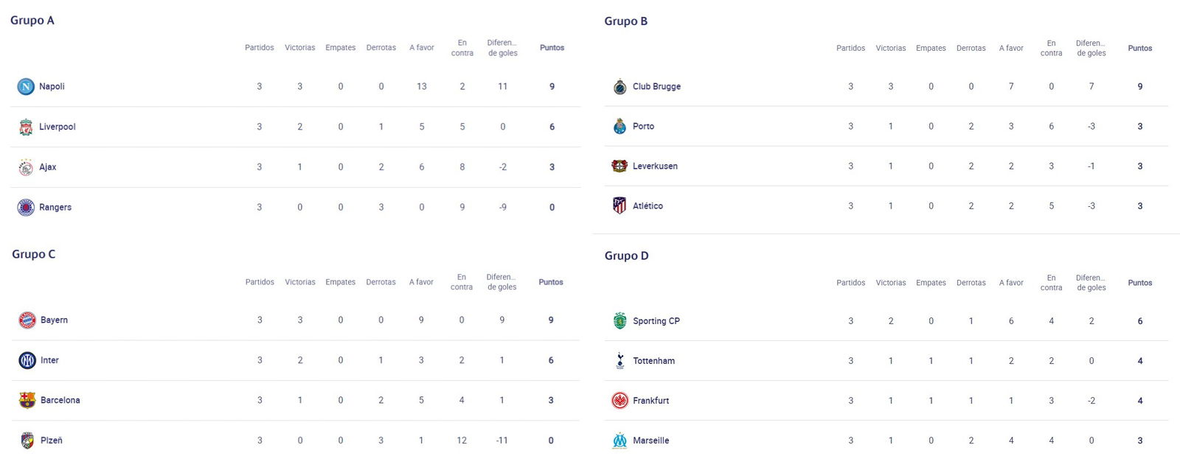Image resolution: width=1180 pixels, height=467 pixels.
Task: Select the Bayern team logo
Action: pos(27,320)
